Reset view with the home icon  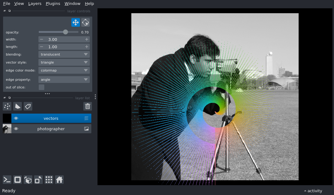pos(59,180)
